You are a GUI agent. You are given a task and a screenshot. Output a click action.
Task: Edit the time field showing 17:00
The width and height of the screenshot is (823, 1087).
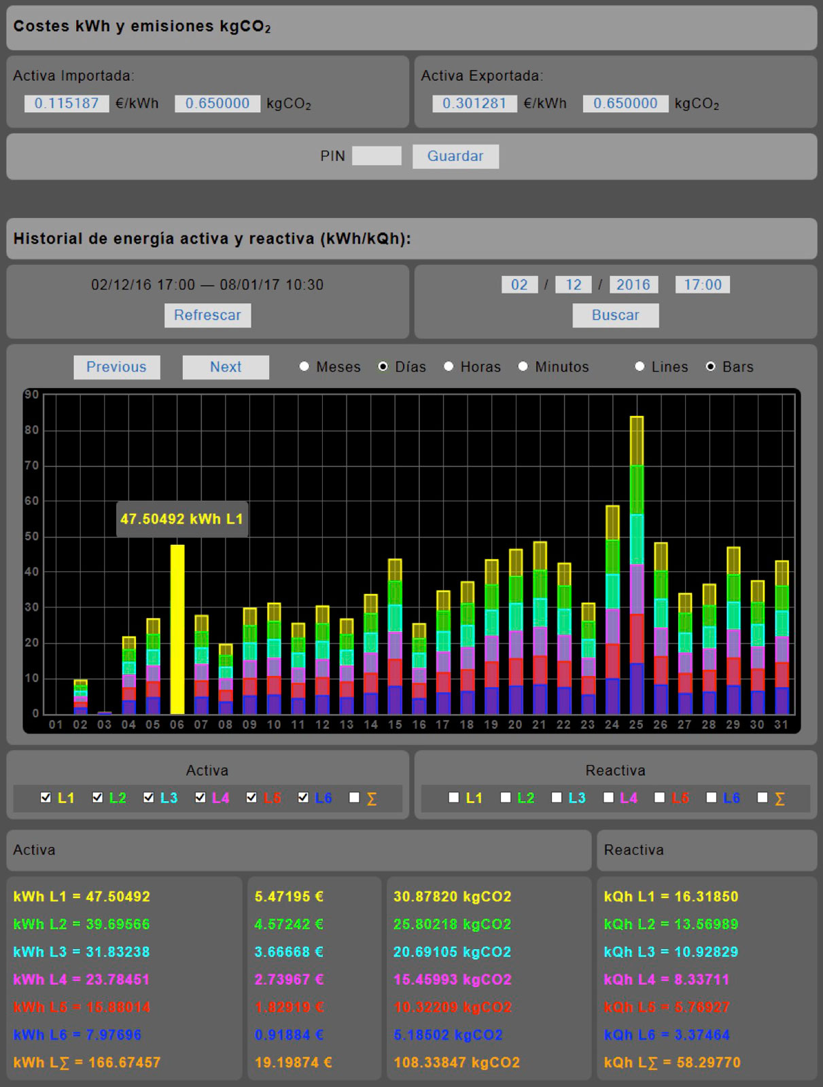pos(703,285)
